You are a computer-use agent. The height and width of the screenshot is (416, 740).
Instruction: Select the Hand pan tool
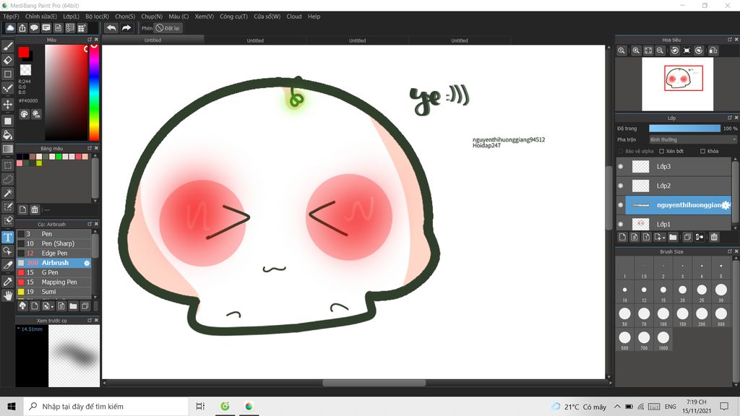click(8, 295)
